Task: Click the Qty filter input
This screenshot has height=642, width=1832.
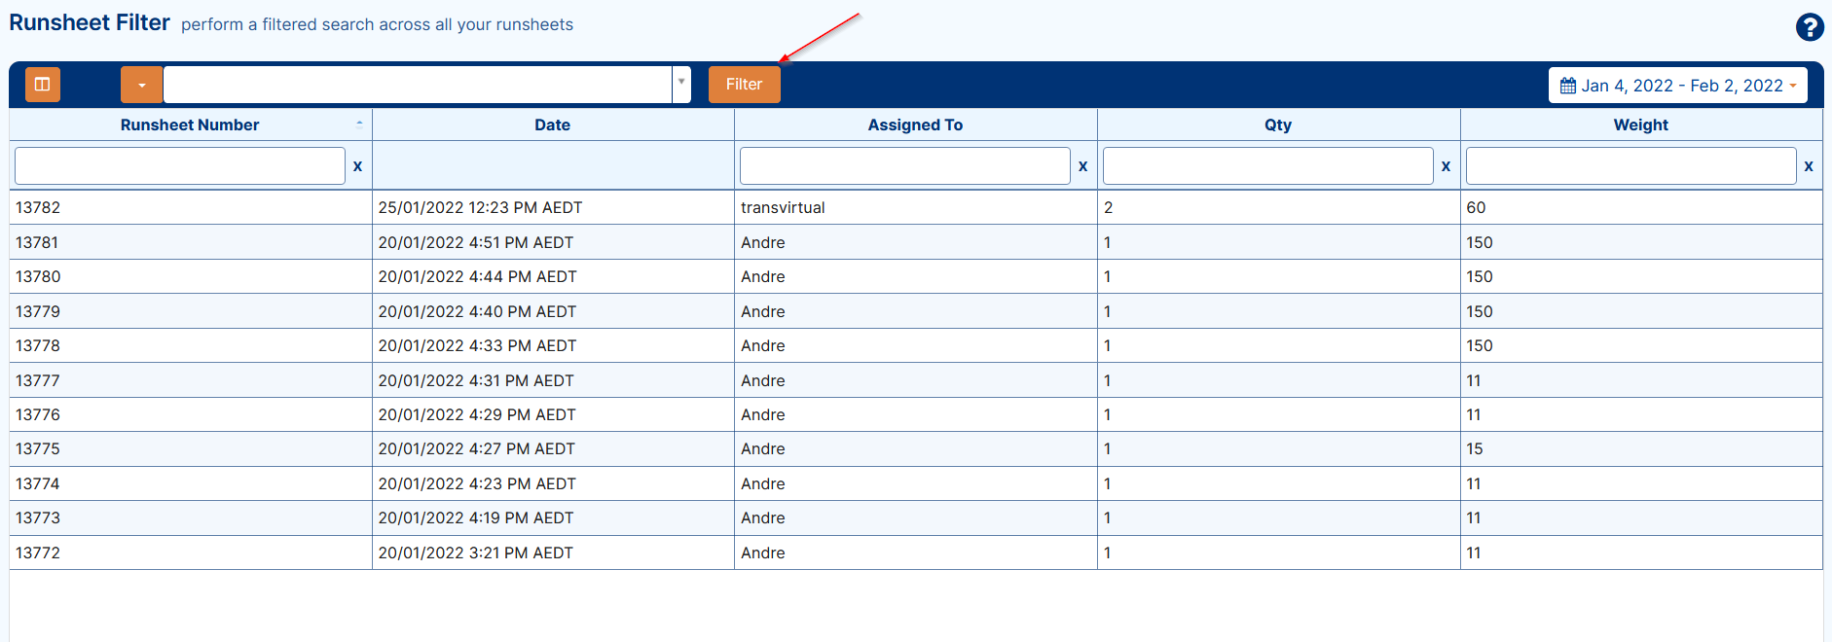Action: click(1268, 165)
